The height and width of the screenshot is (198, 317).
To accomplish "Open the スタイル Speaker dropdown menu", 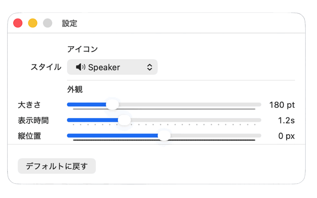I will [112, 67].
